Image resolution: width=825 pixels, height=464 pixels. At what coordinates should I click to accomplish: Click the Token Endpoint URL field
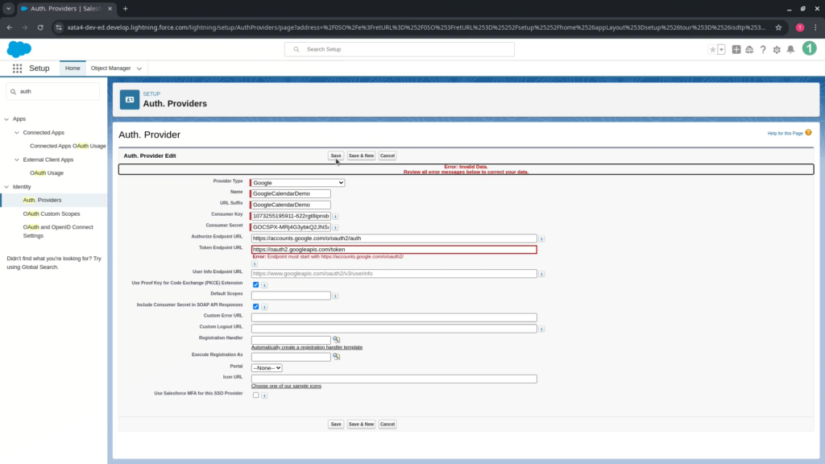pyautogui.click(x=394, y=250)
